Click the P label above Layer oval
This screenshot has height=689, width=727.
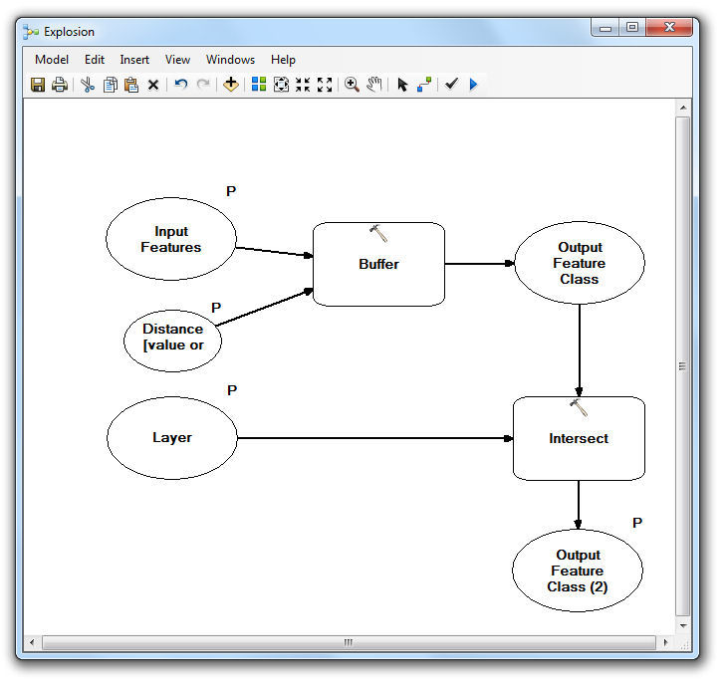232,390
